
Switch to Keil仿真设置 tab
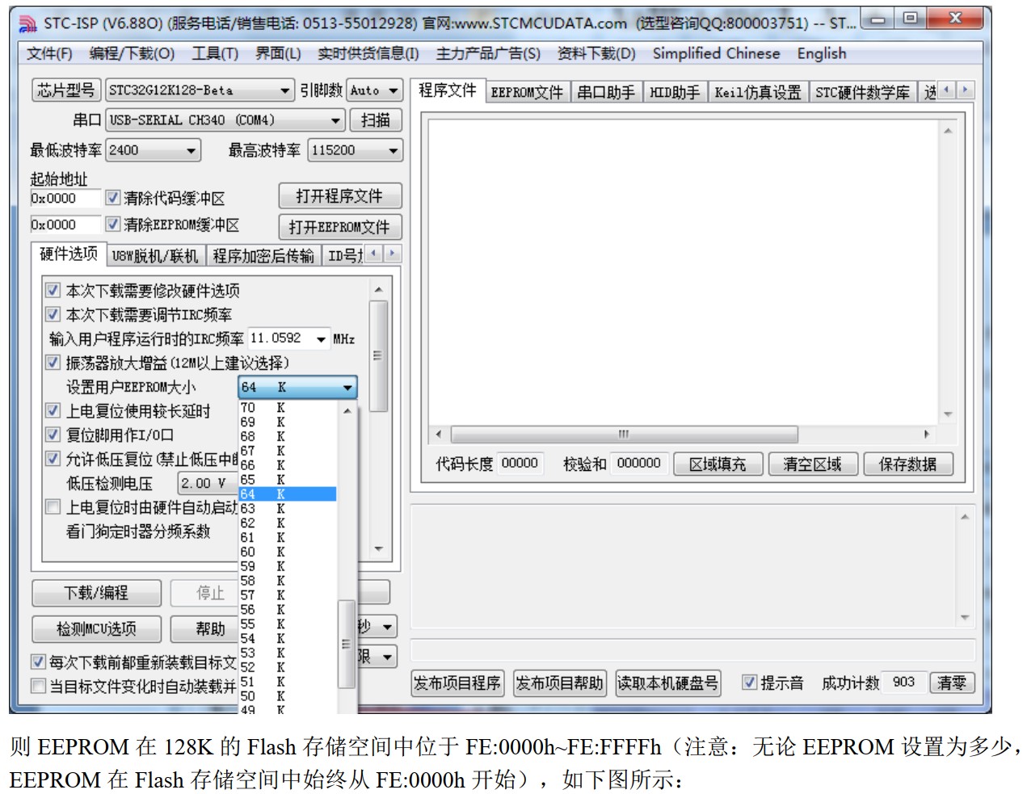click(758, 92)
